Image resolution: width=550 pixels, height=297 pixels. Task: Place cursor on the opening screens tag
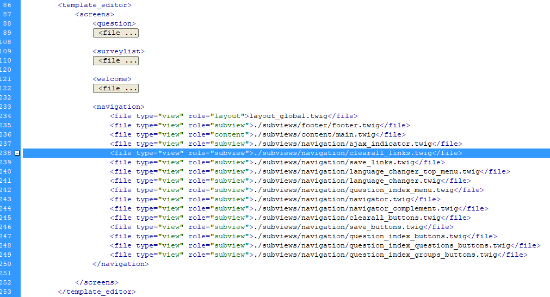(x=94, y=15)
